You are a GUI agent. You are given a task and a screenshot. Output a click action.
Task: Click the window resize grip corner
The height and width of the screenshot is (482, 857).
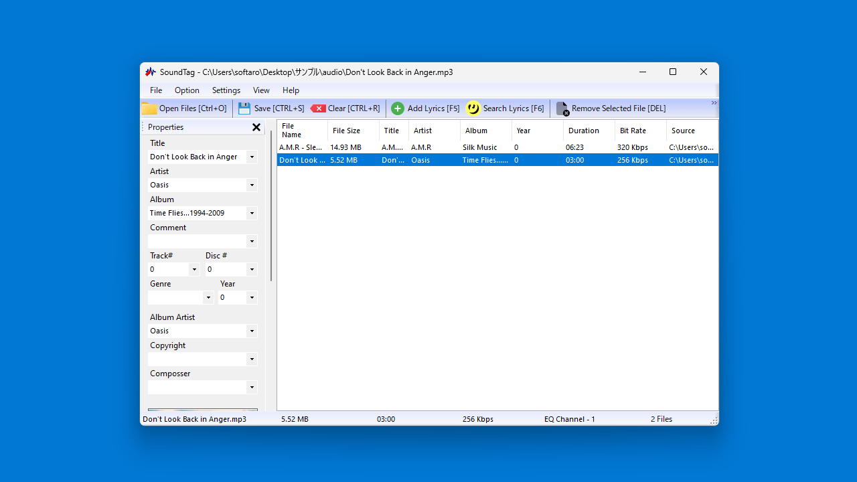click(x=714, y=420)
